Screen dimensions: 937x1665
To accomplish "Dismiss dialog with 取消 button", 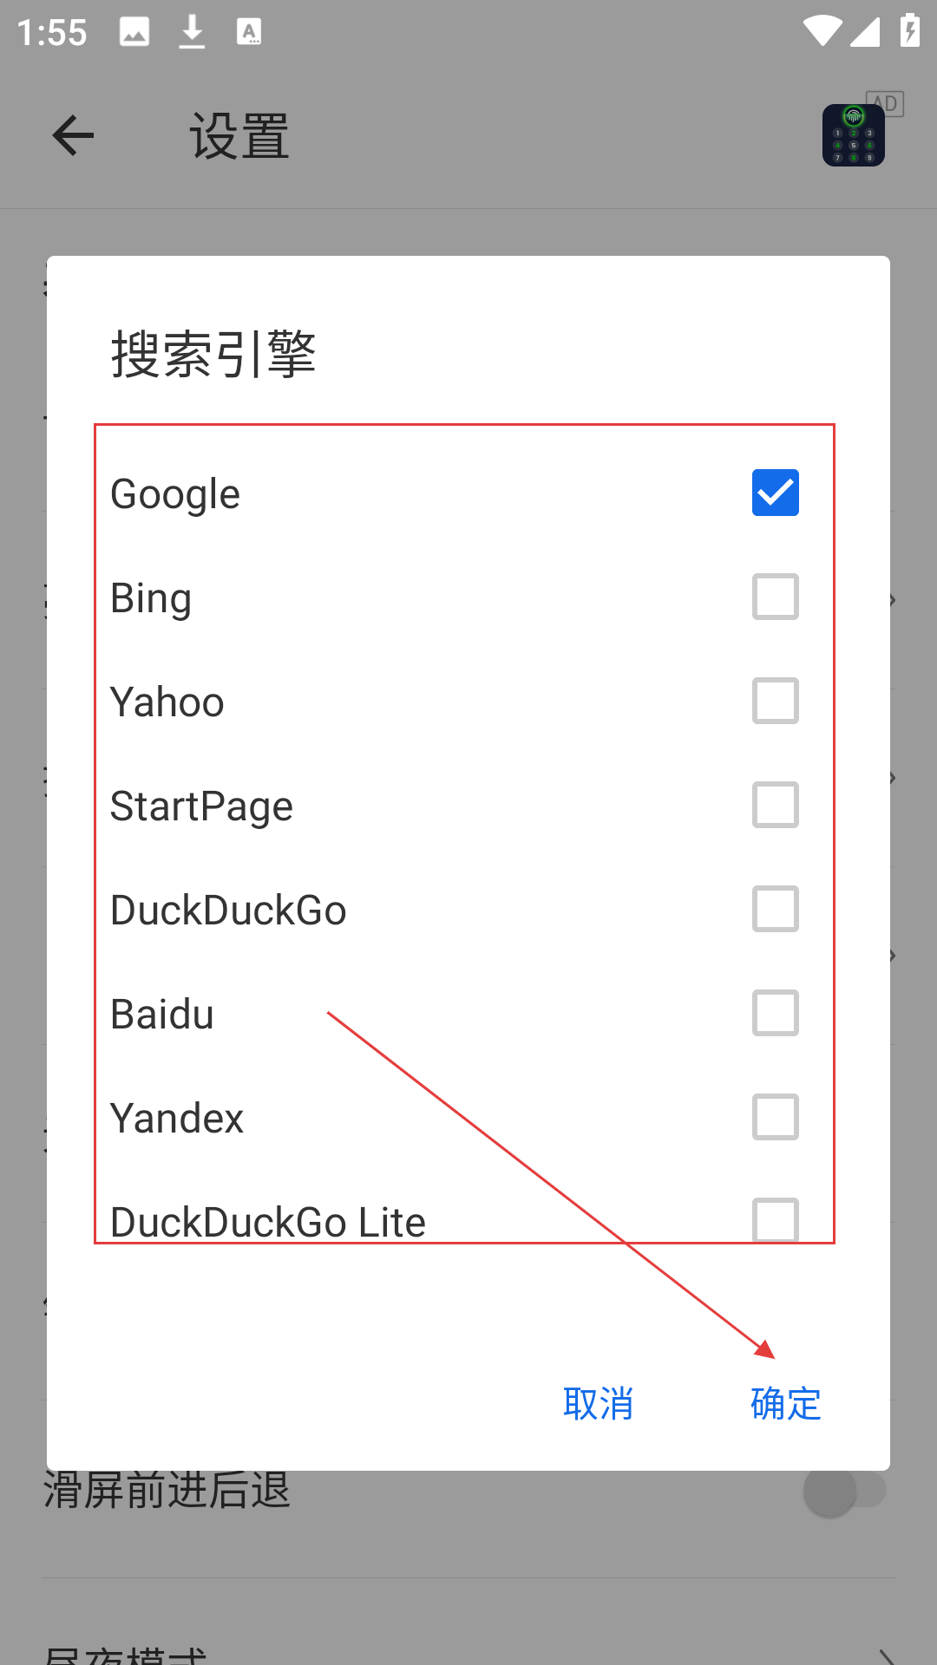I will click(x=599, y=1403).
